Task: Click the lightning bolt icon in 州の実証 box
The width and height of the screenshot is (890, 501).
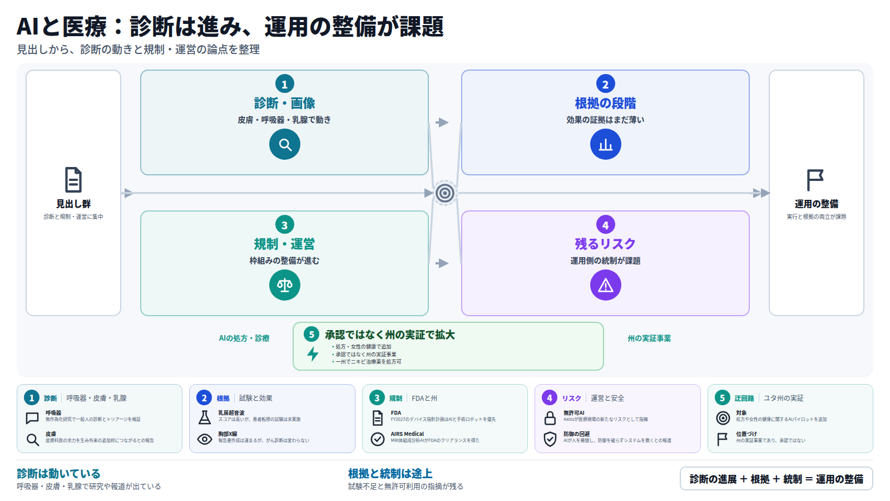Action: click(x=313, y=354)
